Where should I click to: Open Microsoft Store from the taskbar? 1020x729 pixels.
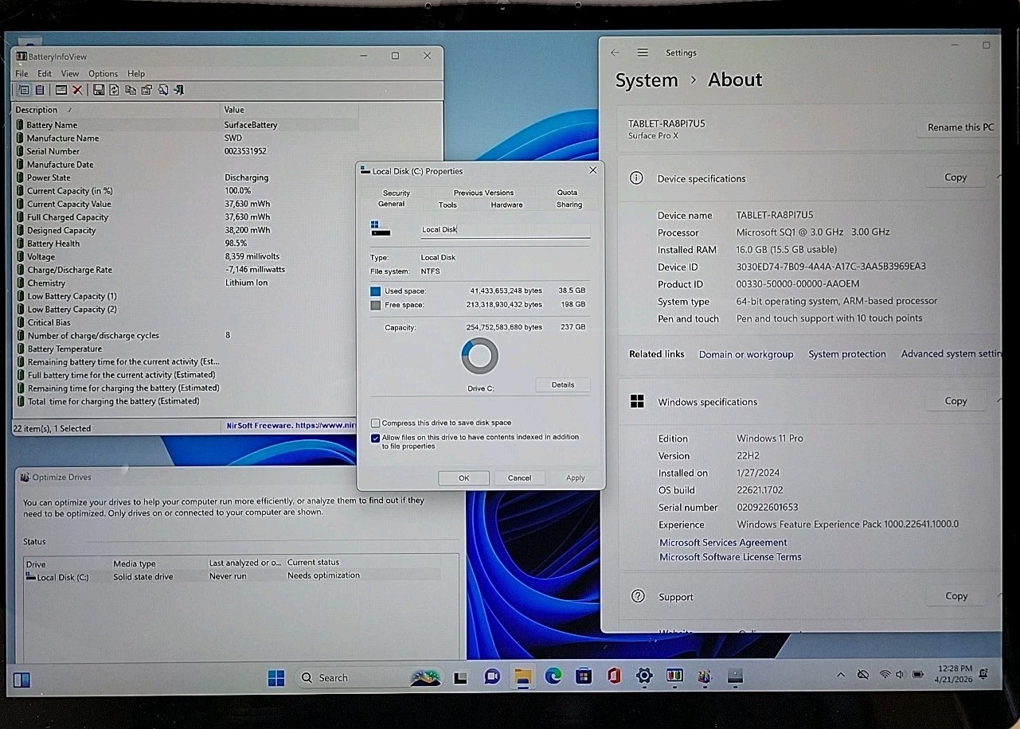click(584, 676)
